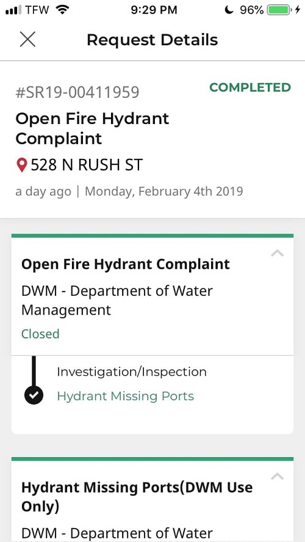Image resolution: width=305 pixels, height=542 pixels.
Task: Select request number #SR19-00411959
Action: pyautogui.click(x=77, y=93)
